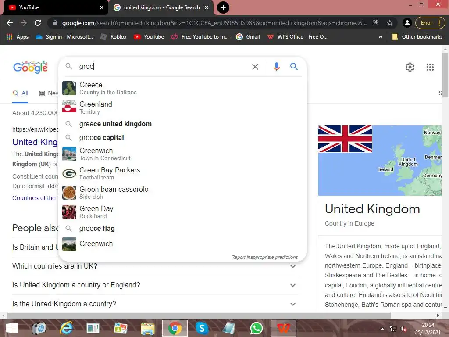The height and width of the screenshot is (337, 449).
Task: Go to Google home via the logo
Action: coord(30,67)
